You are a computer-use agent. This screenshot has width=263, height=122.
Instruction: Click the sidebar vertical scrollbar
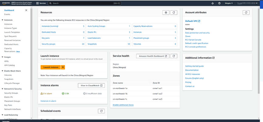tap(31, 49)
